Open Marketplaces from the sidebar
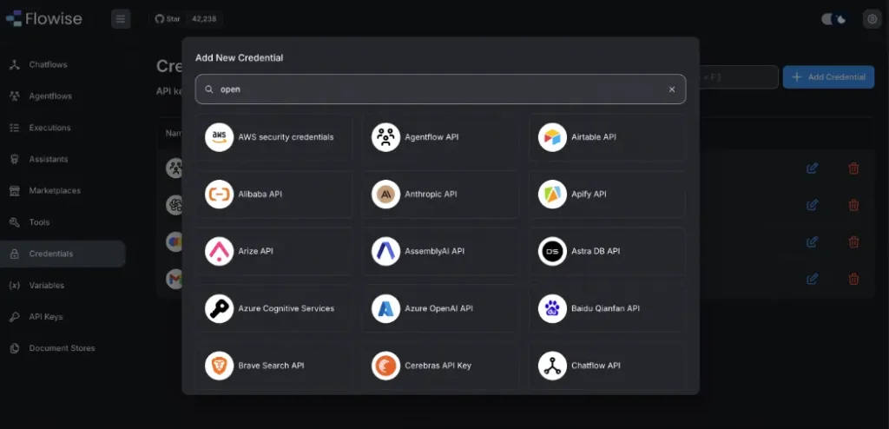 pyautogui.click(x=54, y=190)
